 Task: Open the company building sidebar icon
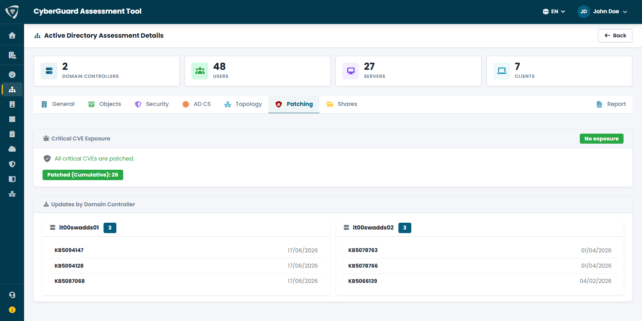pyautogui.click(x=12, y=55)
